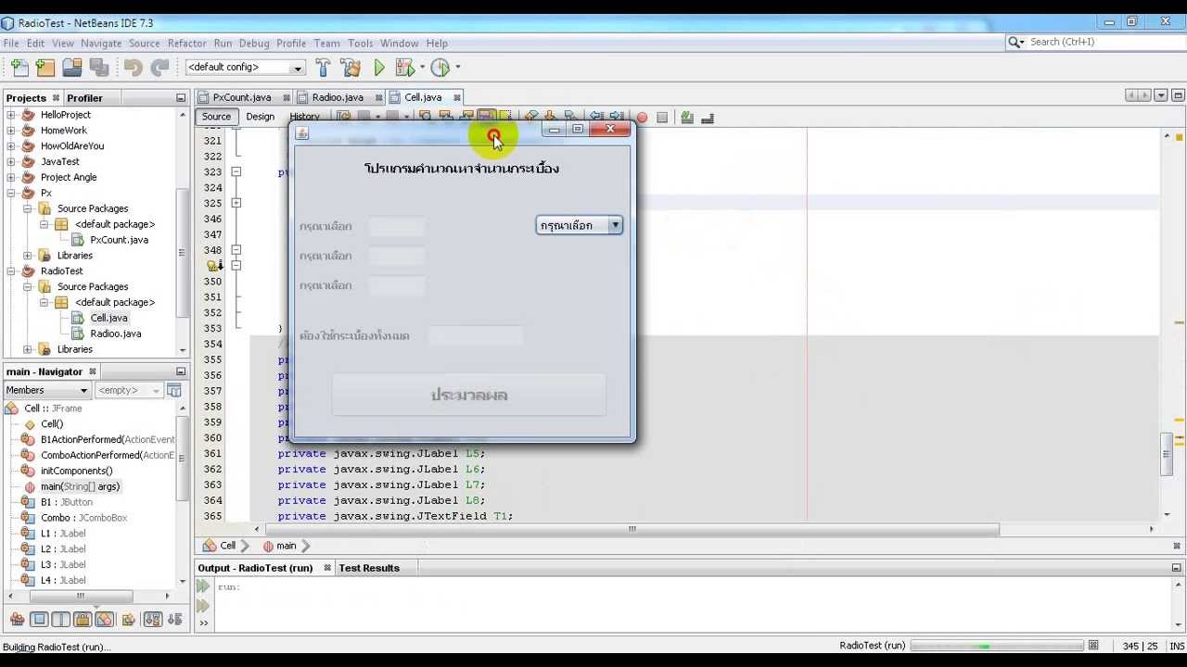Click the ต้องใช้กระเบื้องทั้งหมด result field

pos(476,335)
